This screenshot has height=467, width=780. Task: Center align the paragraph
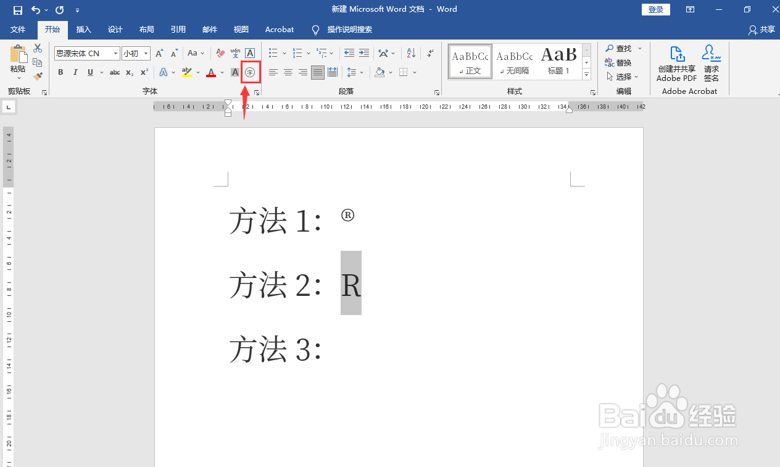(x=288, y=72)
